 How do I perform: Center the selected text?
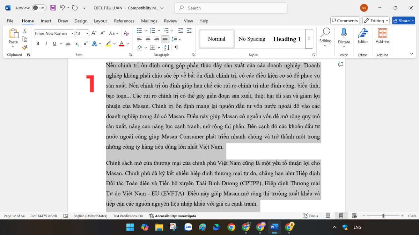coord(148,39)
